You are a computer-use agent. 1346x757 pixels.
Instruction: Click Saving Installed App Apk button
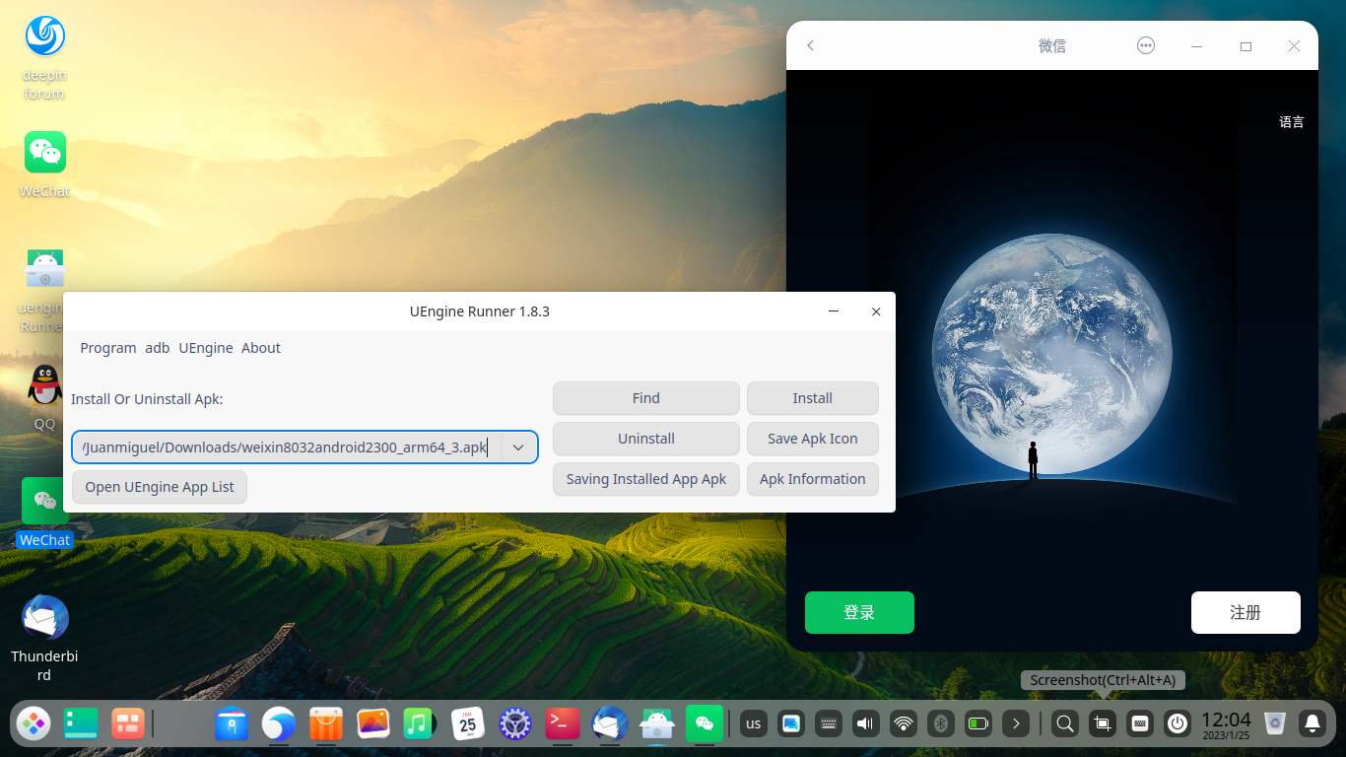[x=646, y=479]
